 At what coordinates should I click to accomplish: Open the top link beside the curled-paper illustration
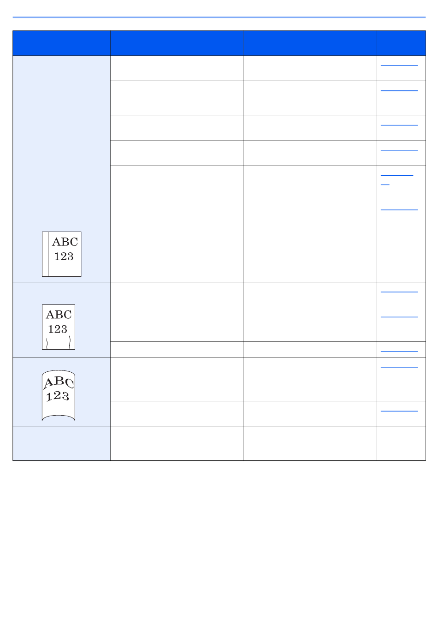pos(399,367)
